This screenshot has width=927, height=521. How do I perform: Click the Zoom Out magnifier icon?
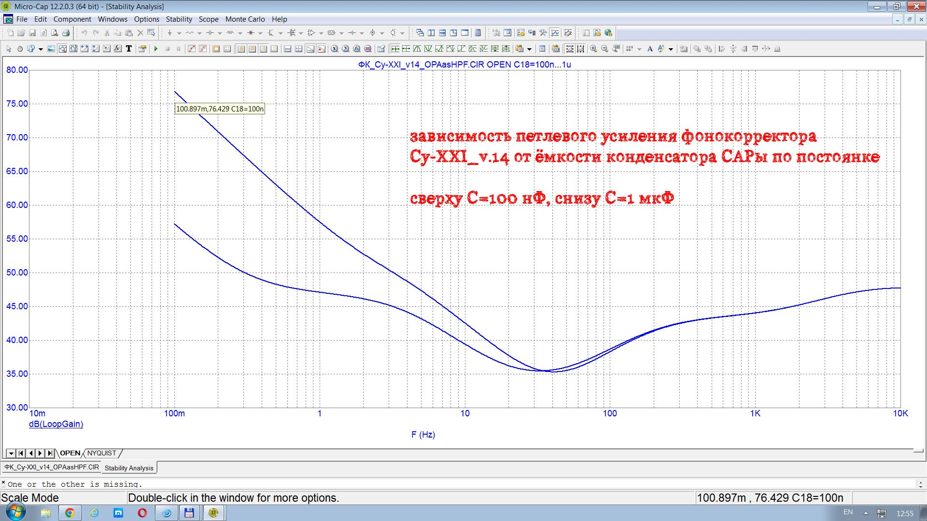click(x=604, y=49)
